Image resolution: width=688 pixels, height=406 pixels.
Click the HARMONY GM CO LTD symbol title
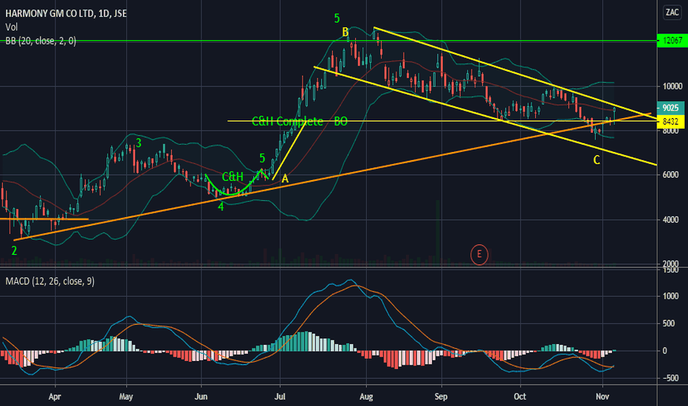click(x=66, y=13)
